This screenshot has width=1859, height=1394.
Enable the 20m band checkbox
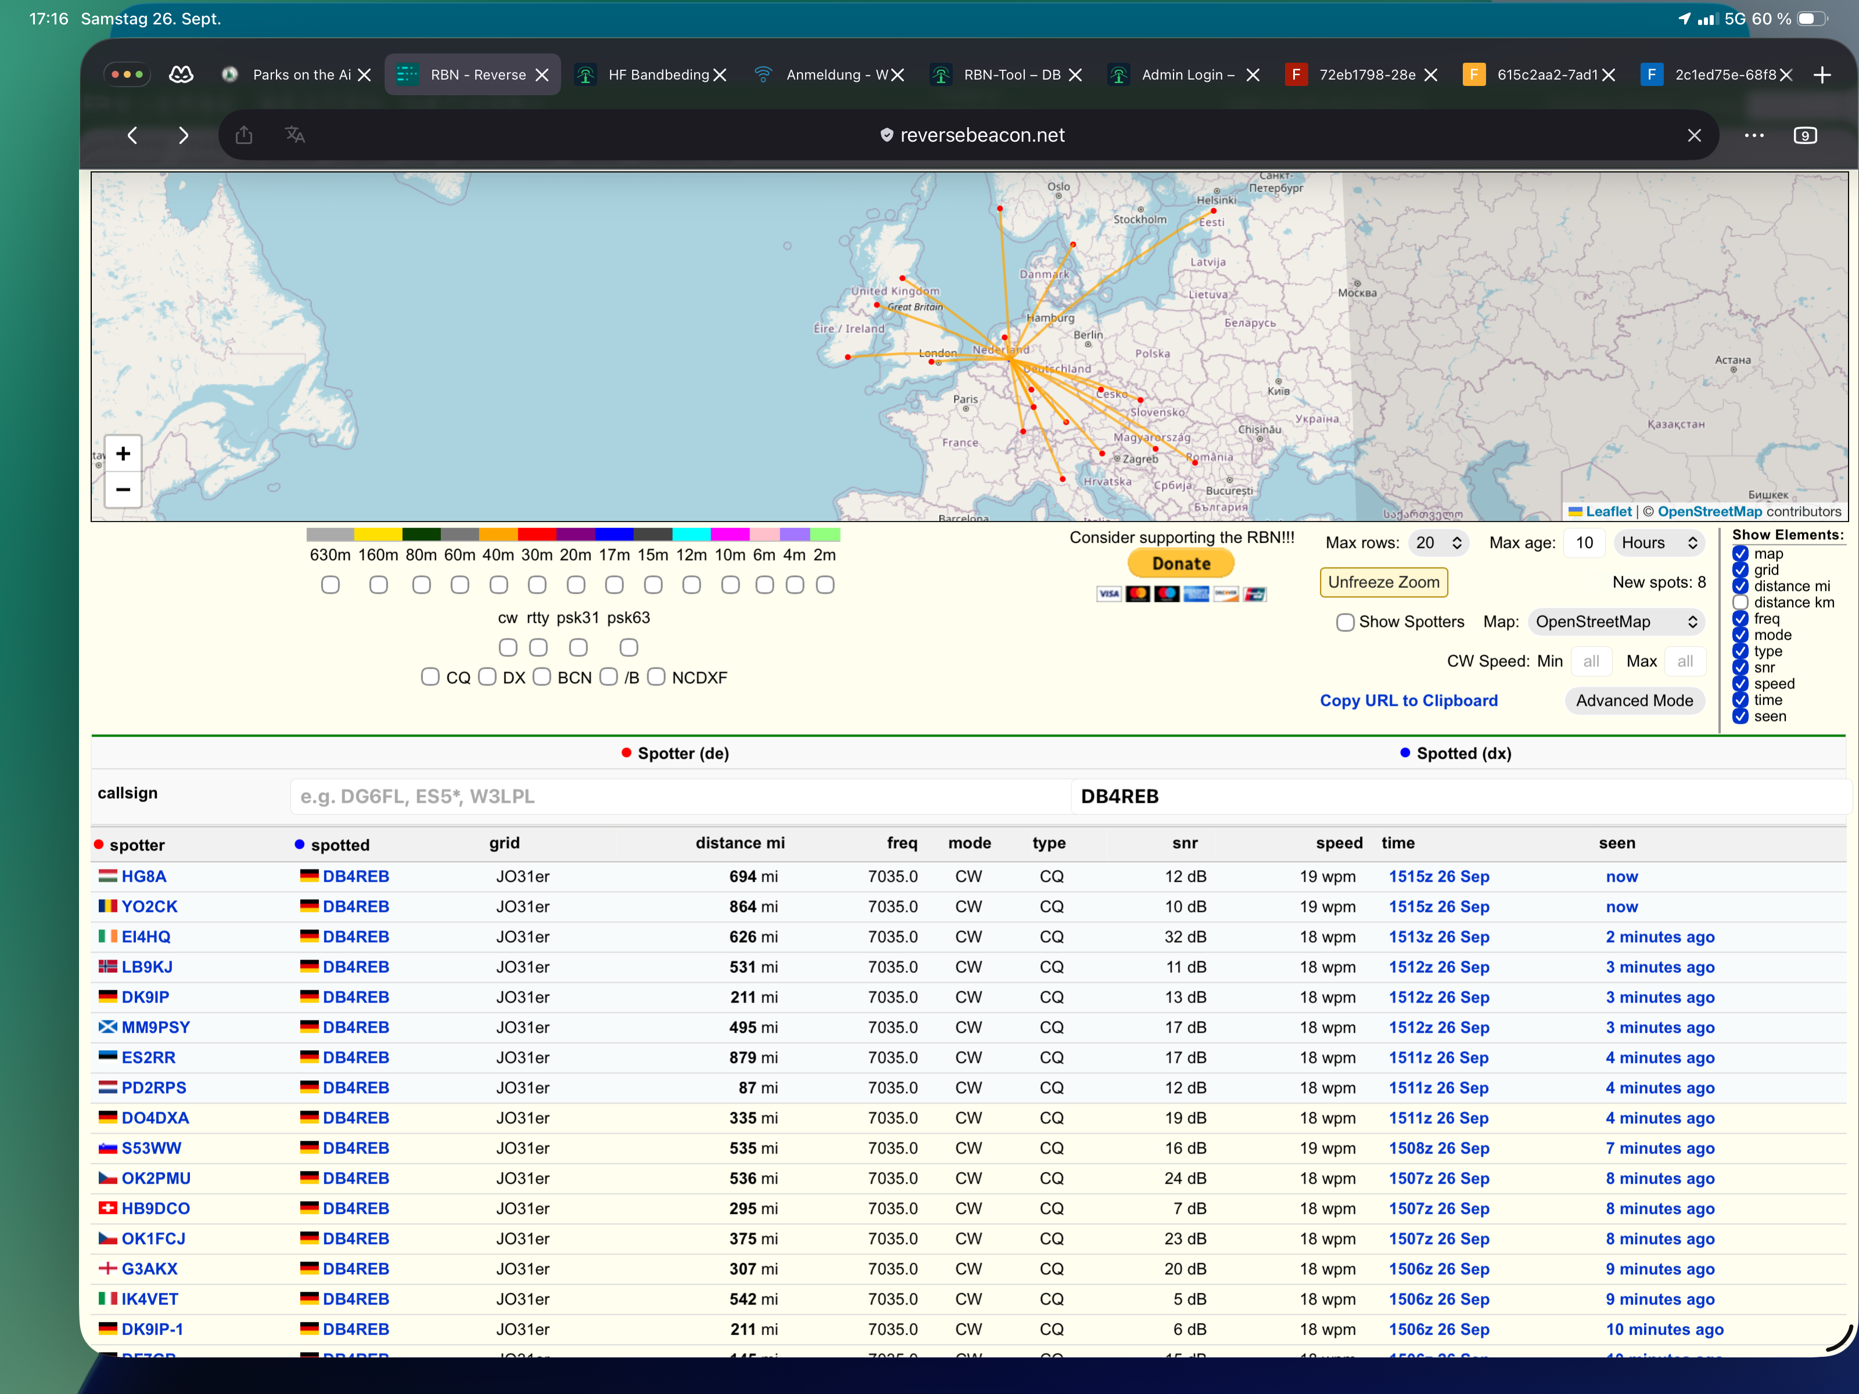tap(576, 585)
